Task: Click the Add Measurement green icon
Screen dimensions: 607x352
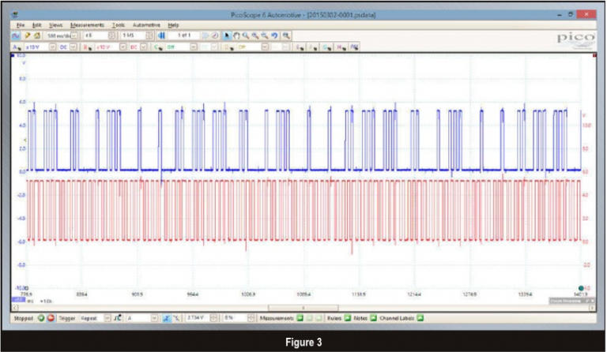Action: 300,318
